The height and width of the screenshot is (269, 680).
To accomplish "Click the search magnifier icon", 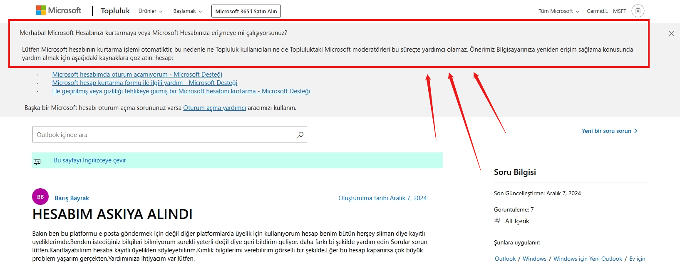I will 300,134.
